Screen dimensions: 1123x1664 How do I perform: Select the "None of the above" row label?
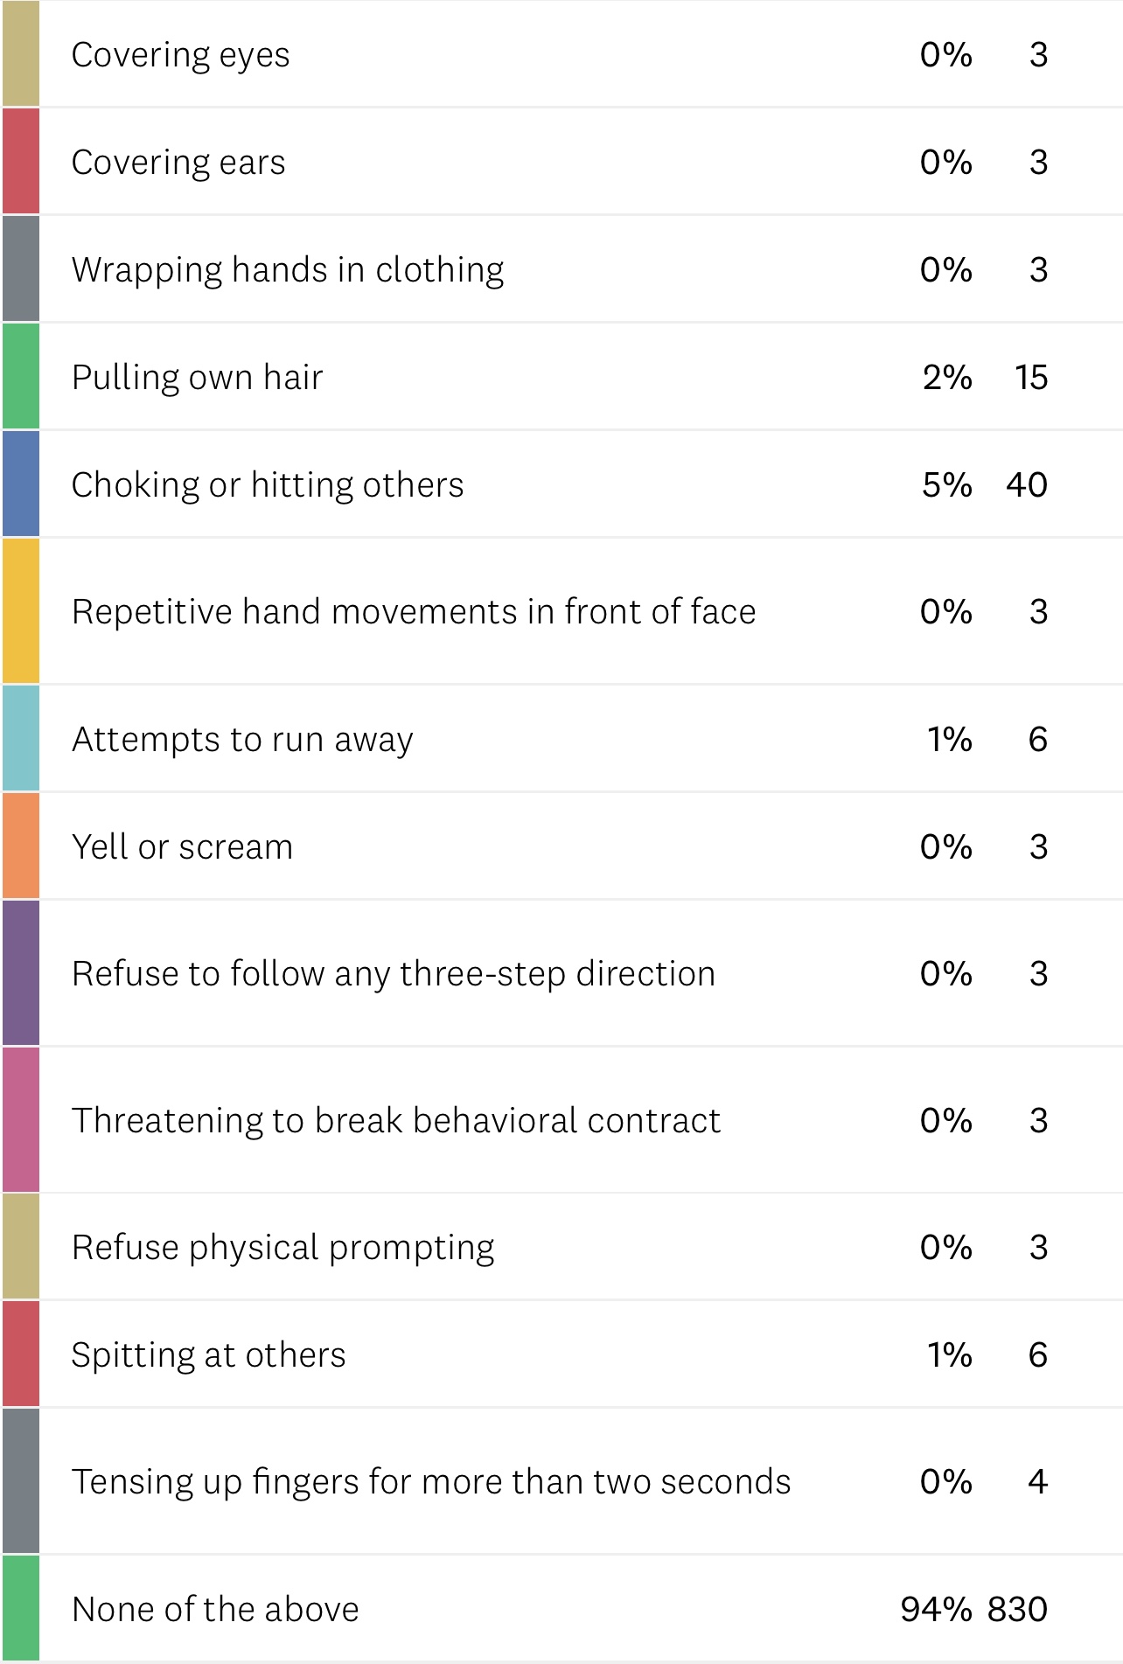tap(215, 1610)
